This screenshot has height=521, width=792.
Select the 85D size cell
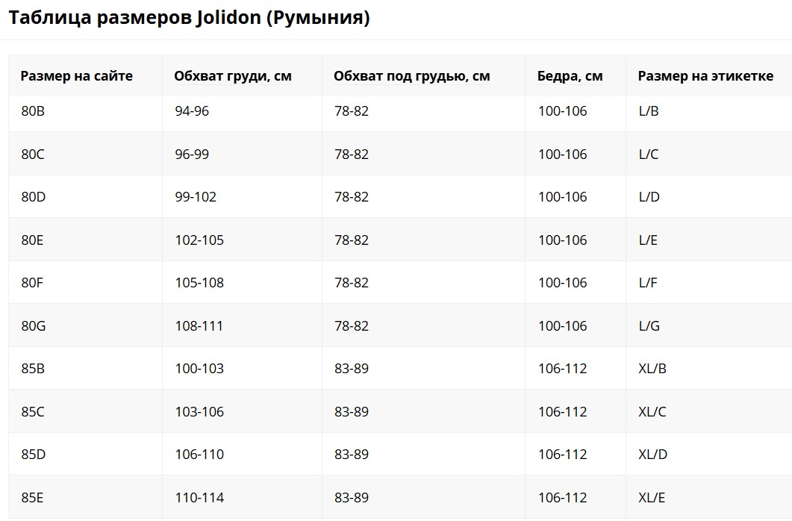tap(34, 455)
